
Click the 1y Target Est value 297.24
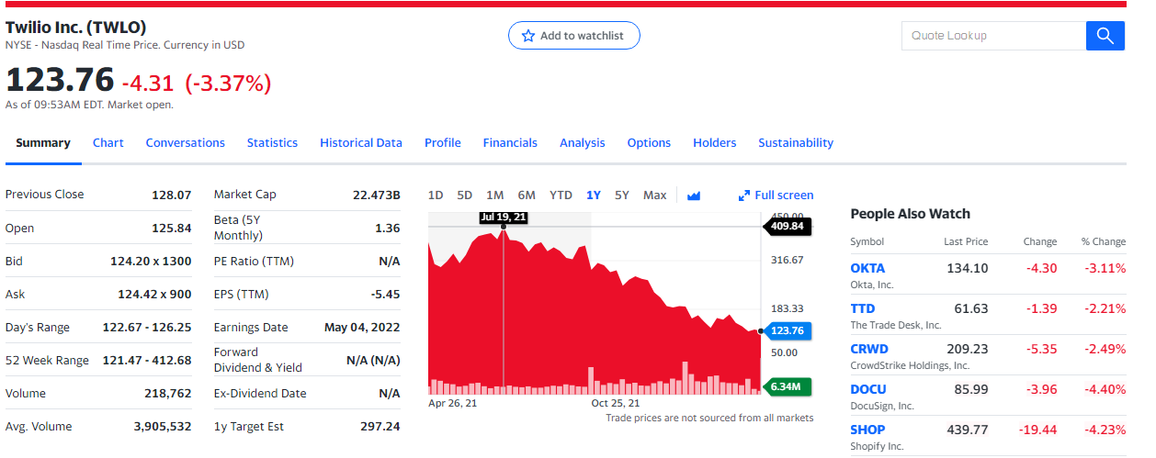pyautogui.click(x=380, y=427)
